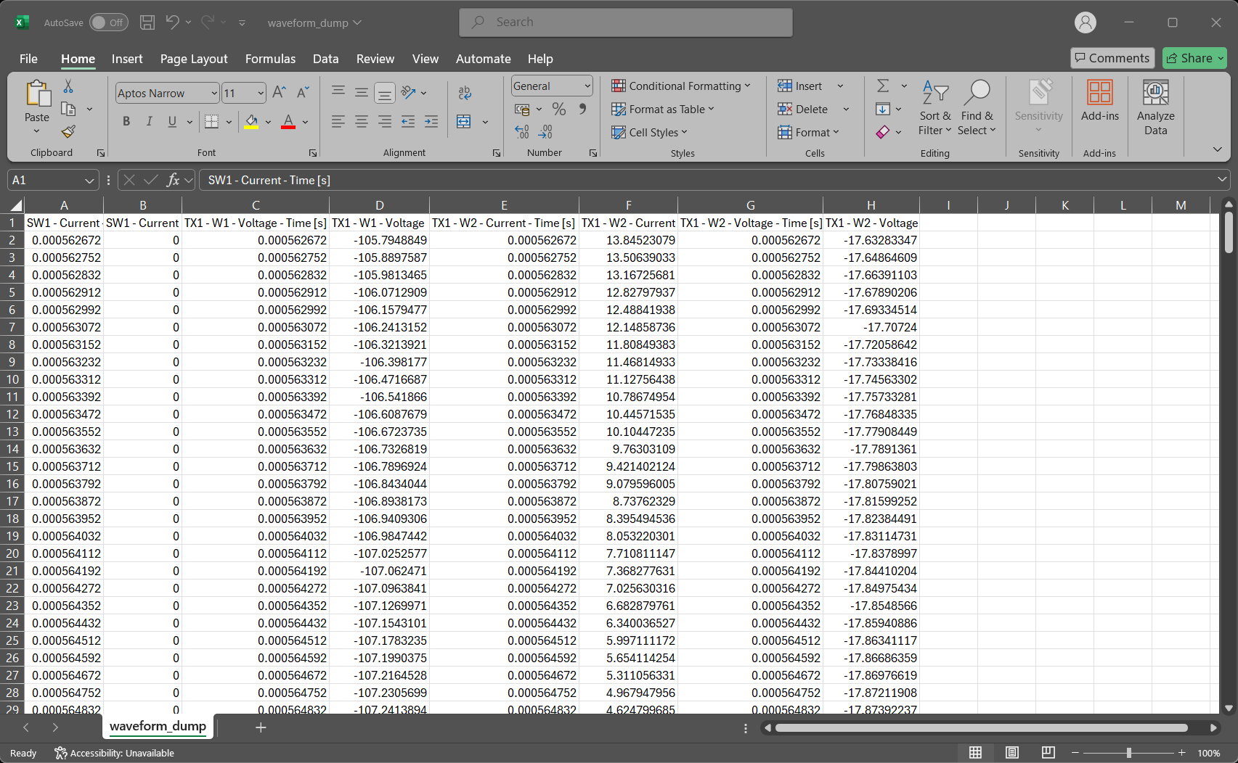
Task: Add a new sheet with plus
Action: (x=261, y=727)
